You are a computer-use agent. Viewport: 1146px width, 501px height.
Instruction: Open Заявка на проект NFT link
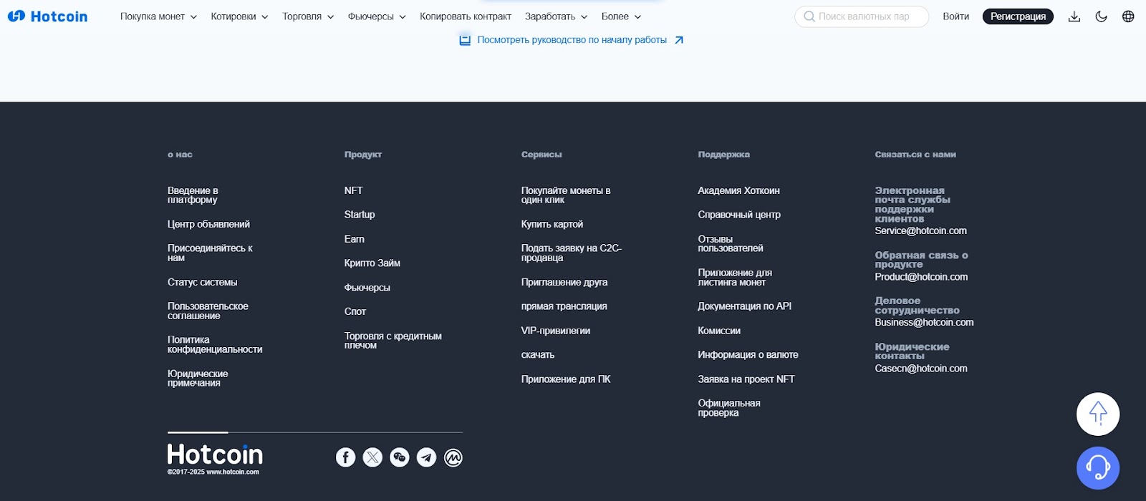point(746,379)
